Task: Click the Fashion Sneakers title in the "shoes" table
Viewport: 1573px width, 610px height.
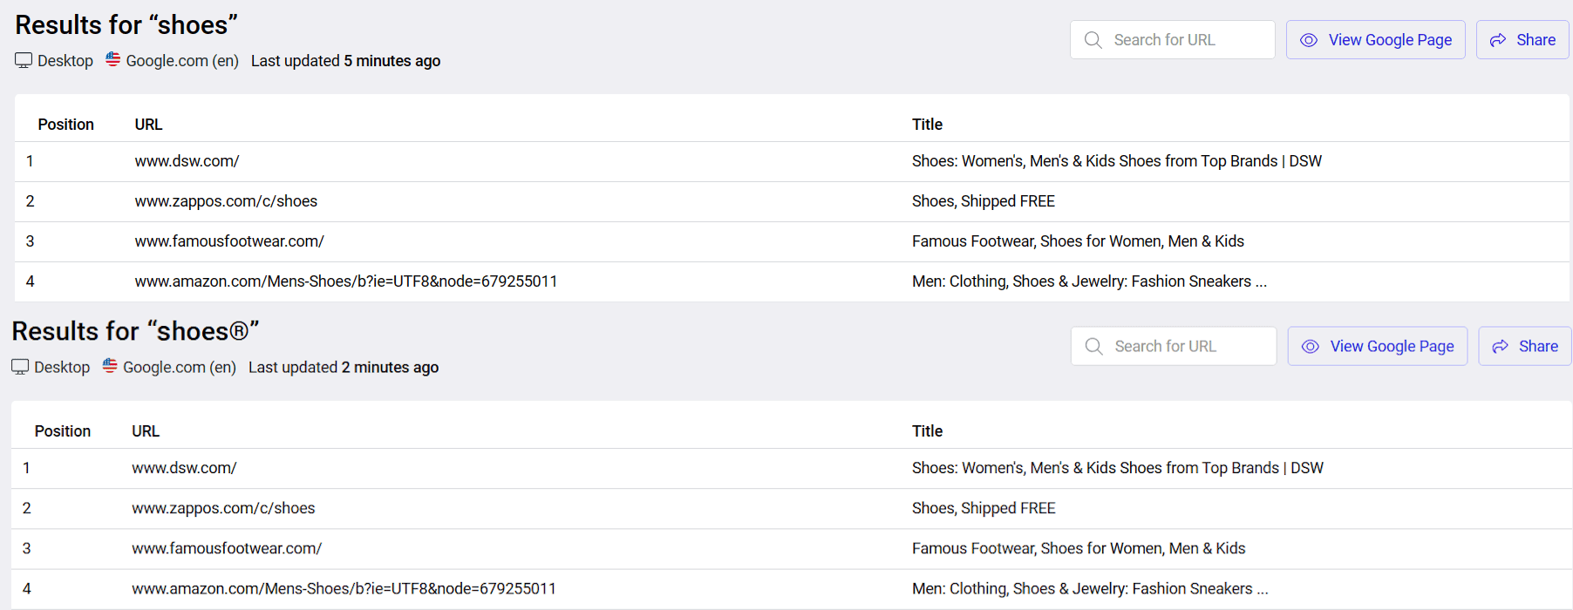Action: coord(1089,281)
